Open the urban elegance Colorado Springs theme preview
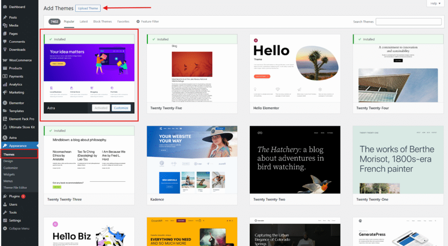 (295, 232)
